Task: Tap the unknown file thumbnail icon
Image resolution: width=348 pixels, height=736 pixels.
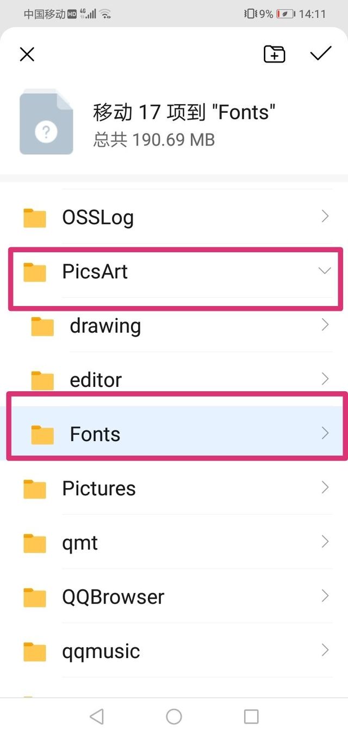Action: [x=46, y=123]
